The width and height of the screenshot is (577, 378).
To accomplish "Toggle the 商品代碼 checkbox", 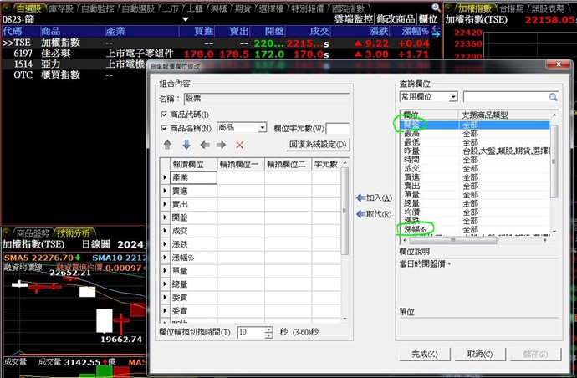I will point(164,115).
